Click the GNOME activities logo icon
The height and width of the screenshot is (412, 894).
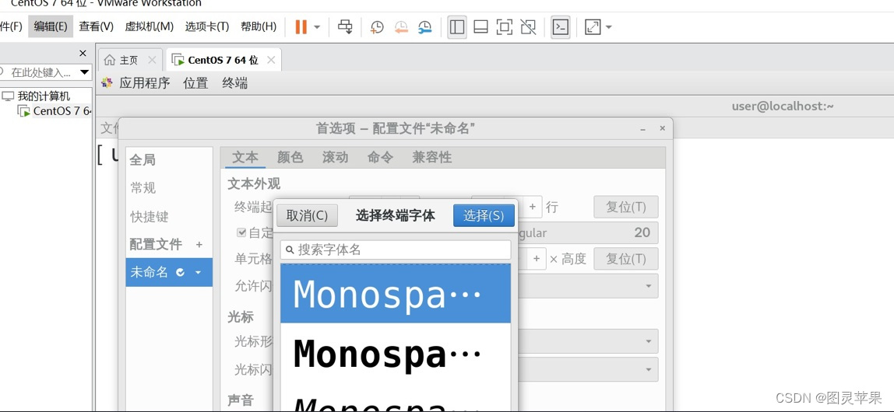(107, 83)
